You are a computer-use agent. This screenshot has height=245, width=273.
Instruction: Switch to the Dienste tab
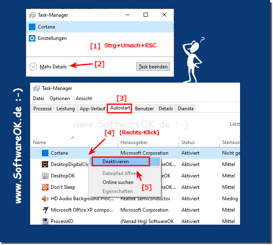click(186, 109)
